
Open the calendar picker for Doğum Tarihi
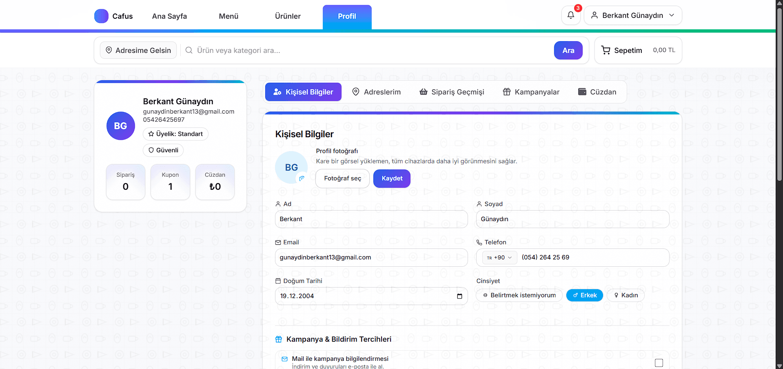(x=459, y=296)
